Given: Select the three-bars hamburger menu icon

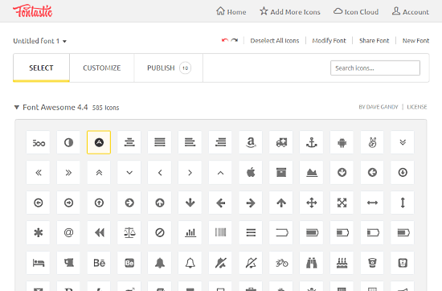Looking at the screenshot, I should click(251, 233).
